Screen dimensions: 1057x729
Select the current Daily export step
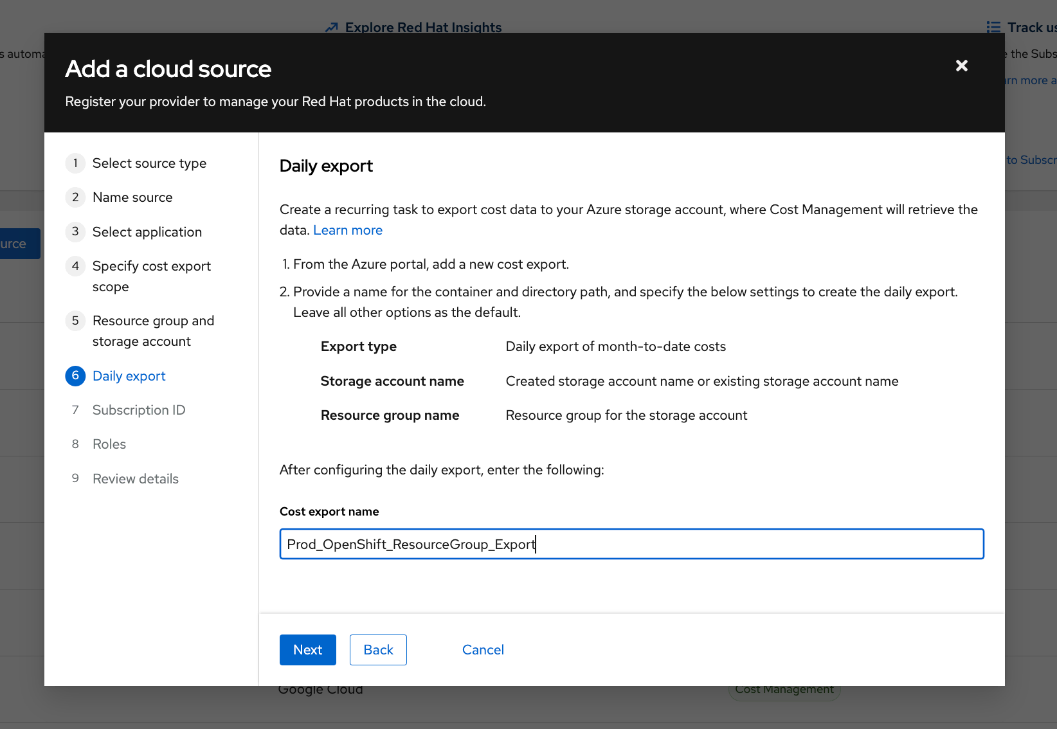coord(129,376)
